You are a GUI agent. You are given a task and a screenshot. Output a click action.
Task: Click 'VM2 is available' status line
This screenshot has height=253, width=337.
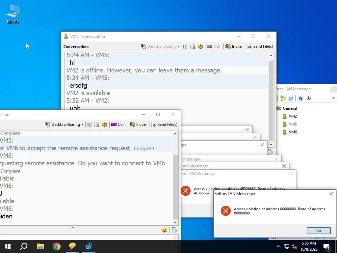pyautogui.click(x=88, y=93)
